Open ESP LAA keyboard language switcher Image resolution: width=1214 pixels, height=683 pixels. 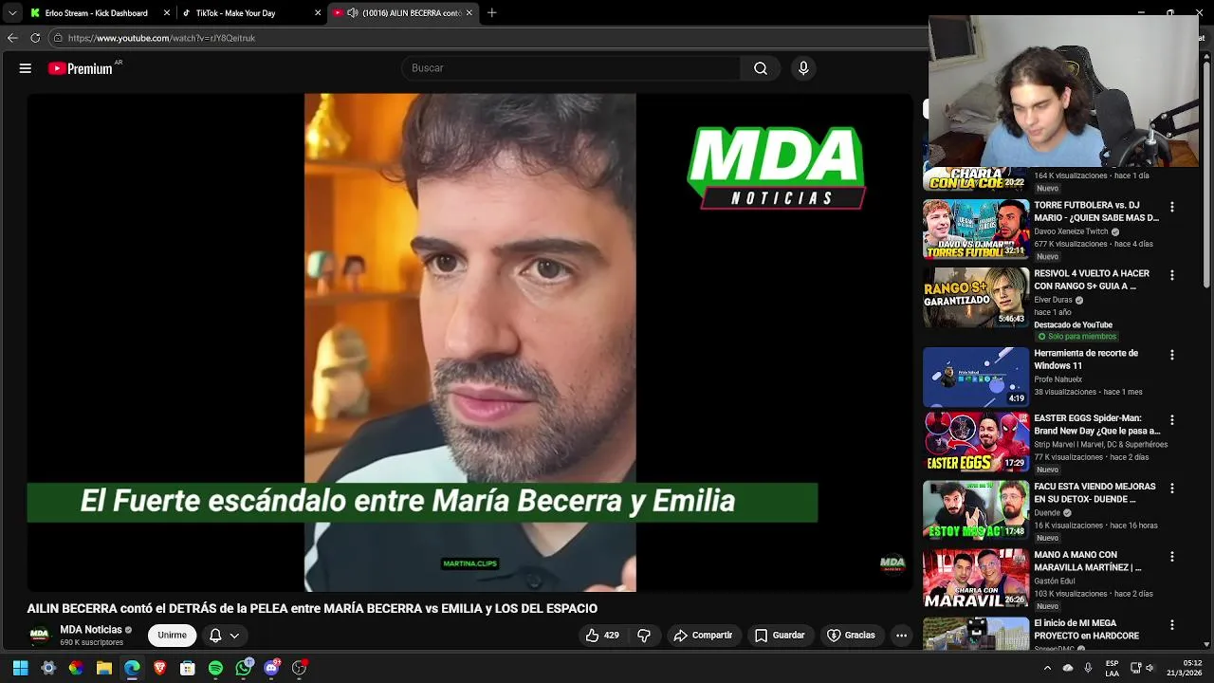[x=1112, y=668]
